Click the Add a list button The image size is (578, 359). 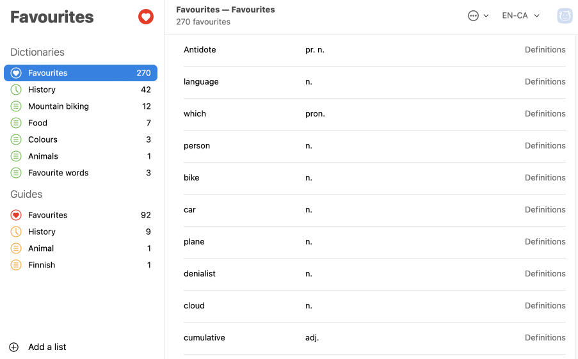point(38,347)
